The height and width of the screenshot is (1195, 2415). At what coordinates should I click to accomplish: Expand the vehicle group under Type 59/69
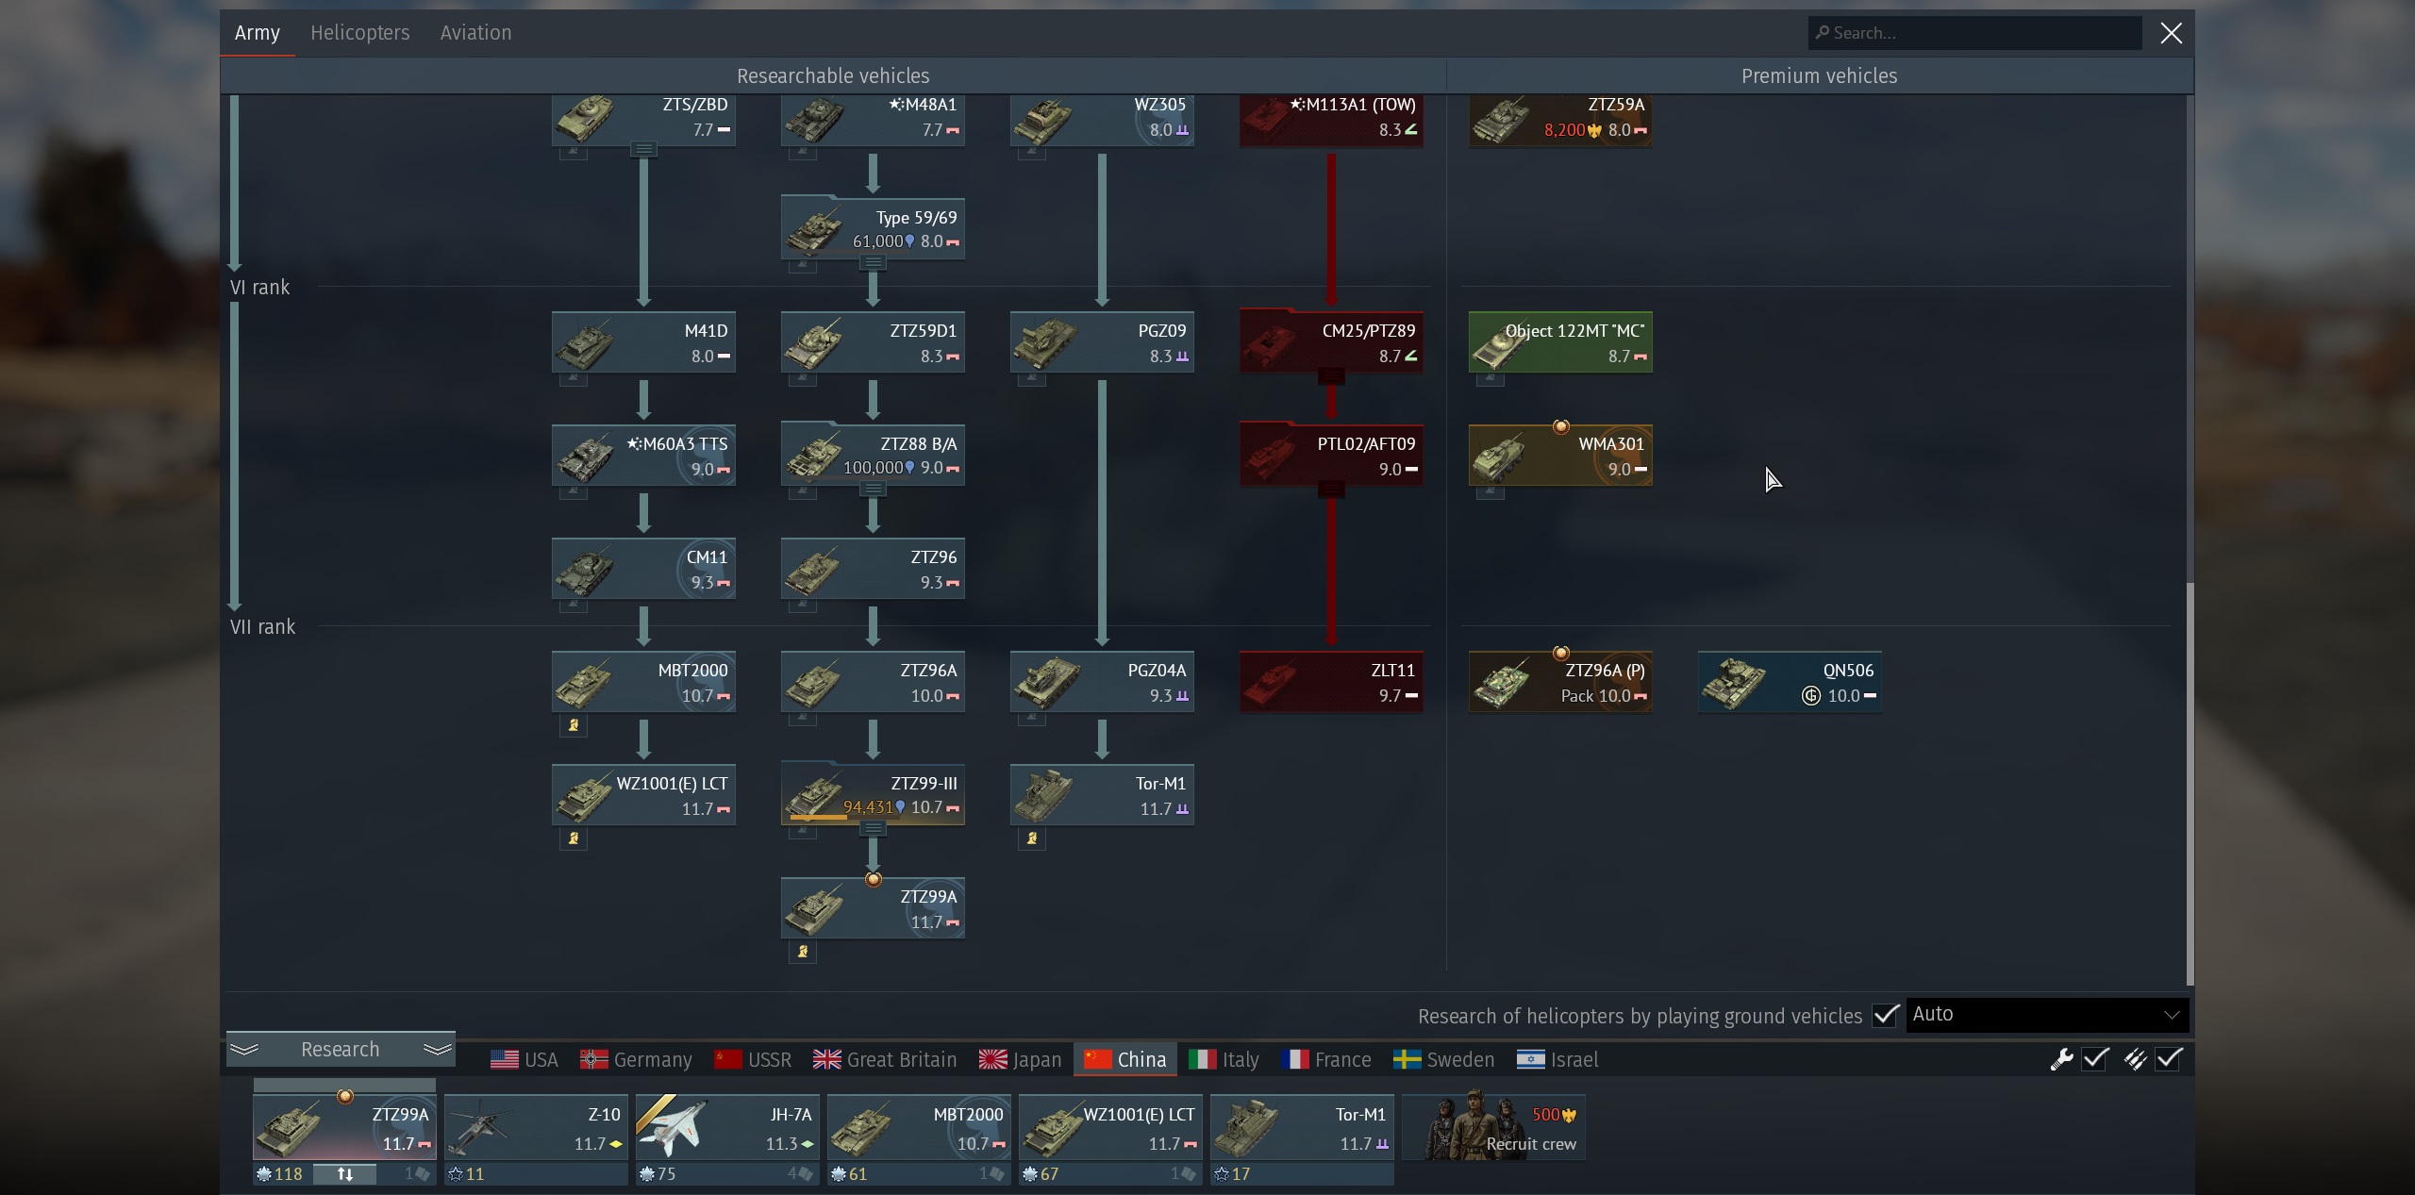click(873, 262)
